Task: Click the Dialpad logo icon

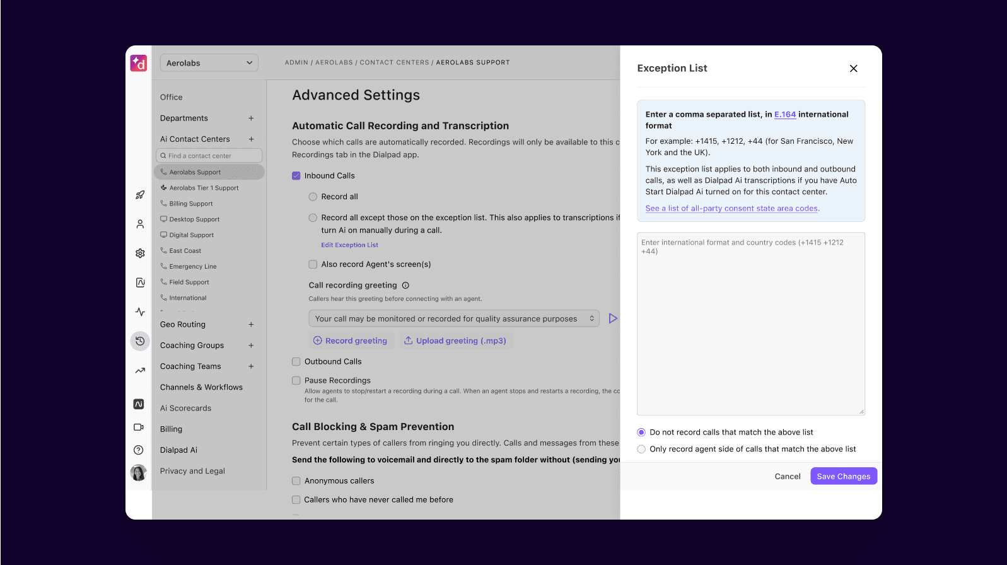Action: pyautogui.click(x=139, y=63)
